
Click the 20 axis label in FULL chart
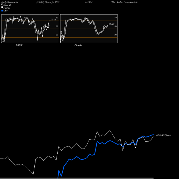tap(116, 35)
